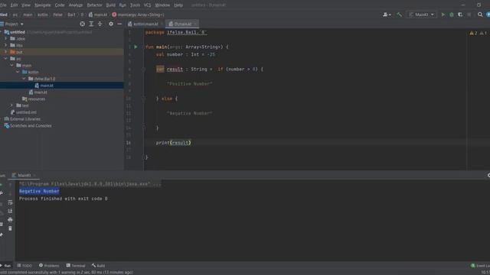This screenshot has width=490, height=275.
Task: Place cursor on print(result) line in editor
Action: pos(174,143)
